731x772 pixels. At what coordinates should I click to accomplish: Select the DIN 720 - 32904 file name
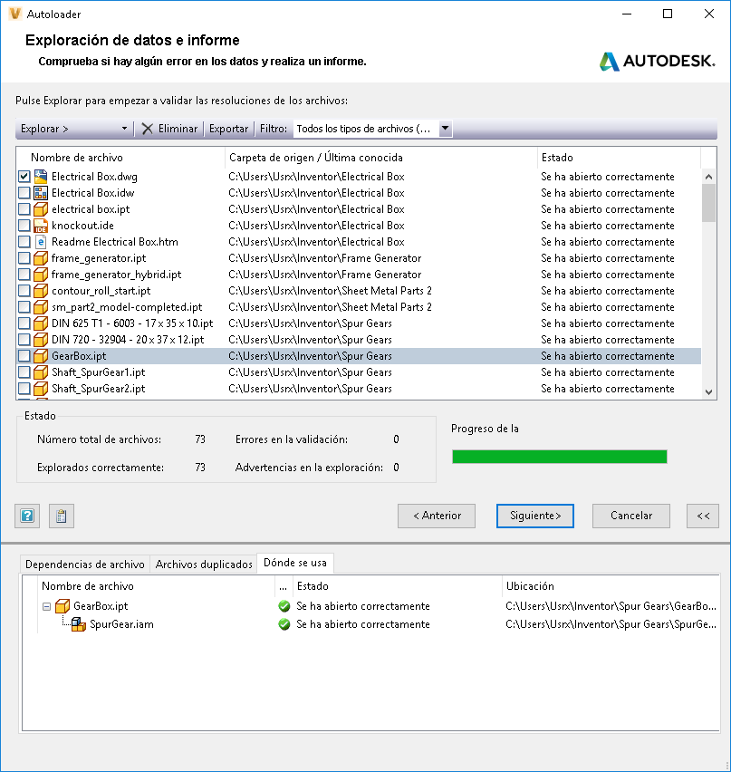pyautogui.click(x=128, y=340)
